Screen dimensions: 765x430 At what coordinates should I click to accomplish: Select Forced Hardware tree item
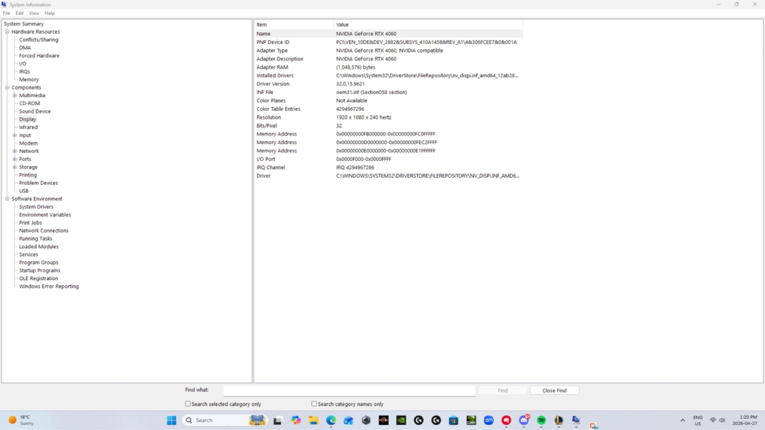pyautogui.click(x=39, y=56)
